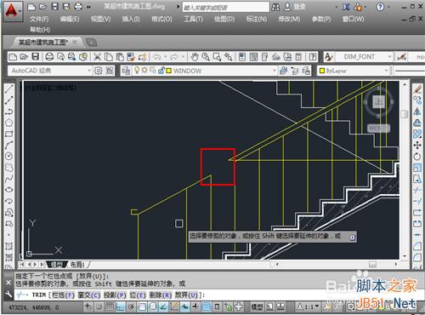Open the 文件(F) menu

point(39,19)
